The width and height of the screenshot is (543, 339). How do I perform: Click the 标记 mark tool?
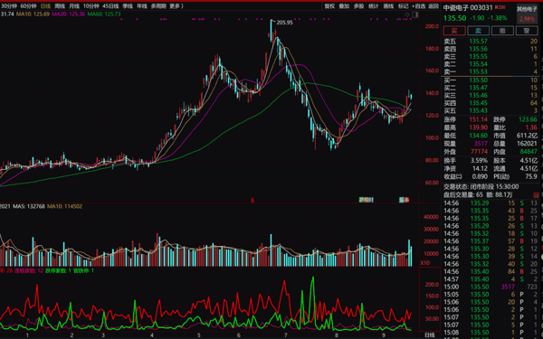403,6
